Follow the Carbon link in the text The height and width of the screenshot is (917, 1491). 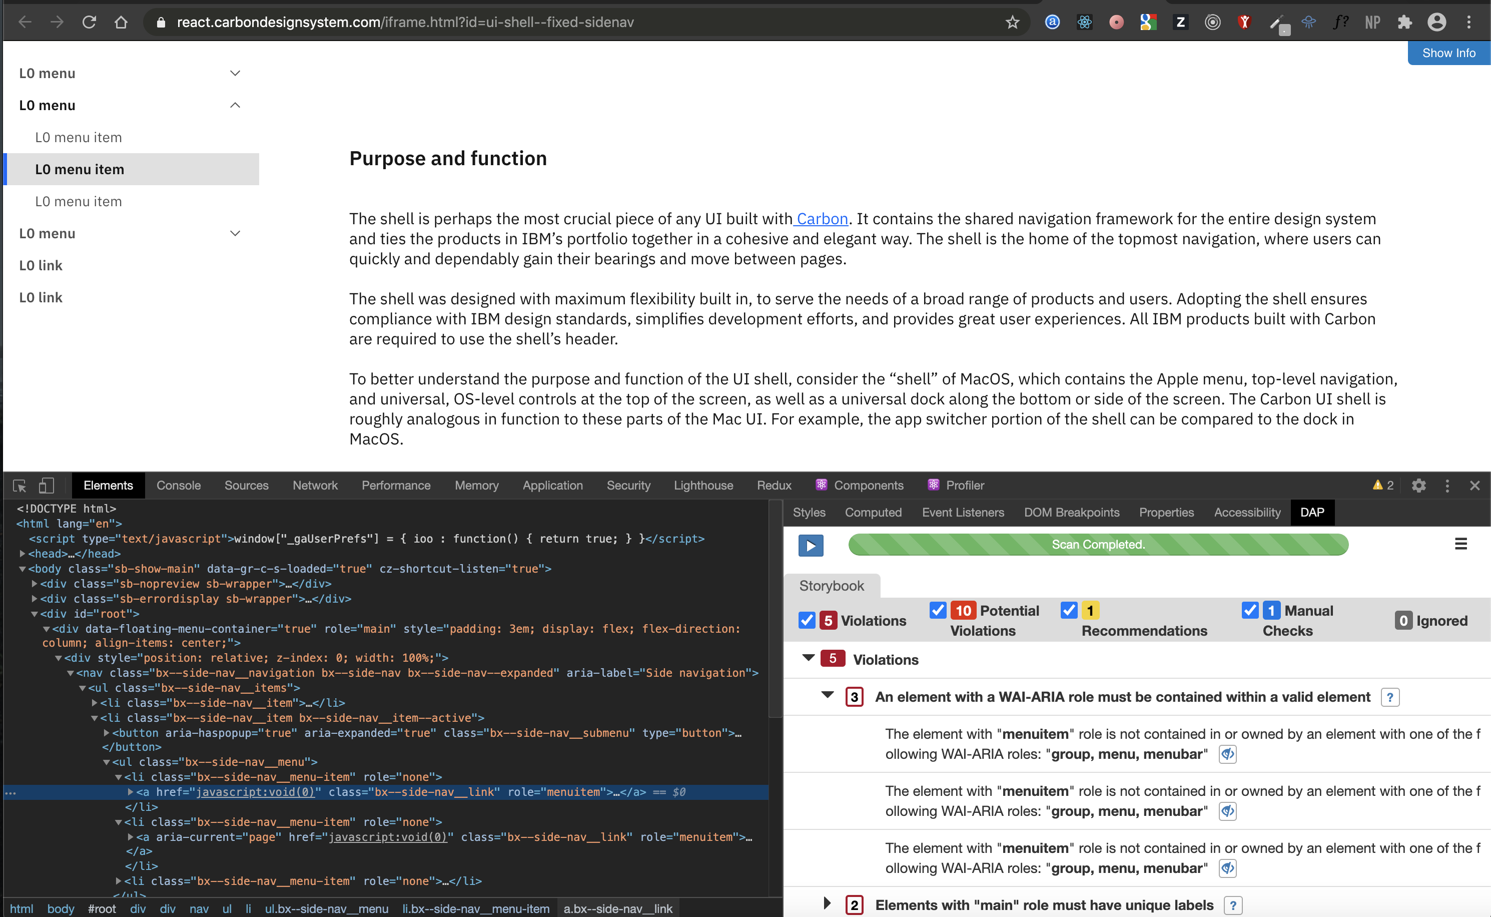[822, 219]
